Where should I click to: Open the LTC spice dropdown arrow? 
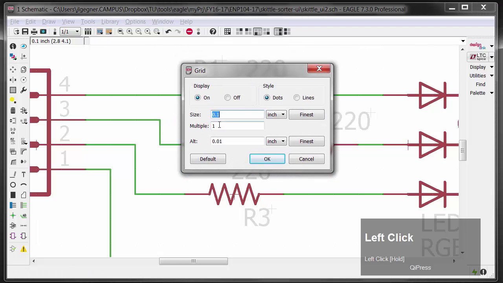492,57
